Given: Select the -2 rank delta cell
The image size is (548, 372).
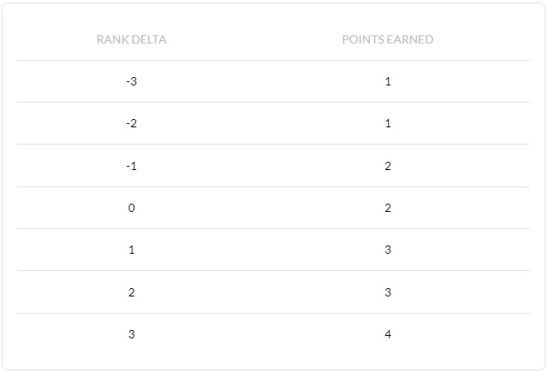Looking at the screenshot, I should [x=131, y=123].
